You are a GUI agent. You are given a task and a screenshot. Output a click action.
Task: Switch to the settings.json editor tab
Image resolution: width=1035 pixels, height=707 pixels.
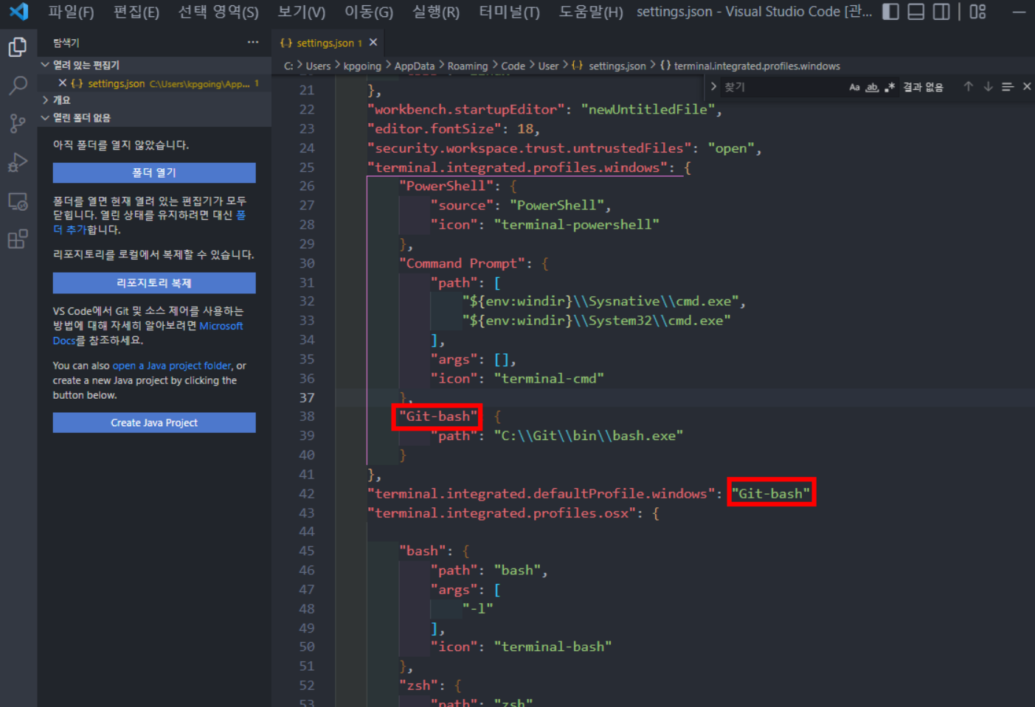[329, 43]
